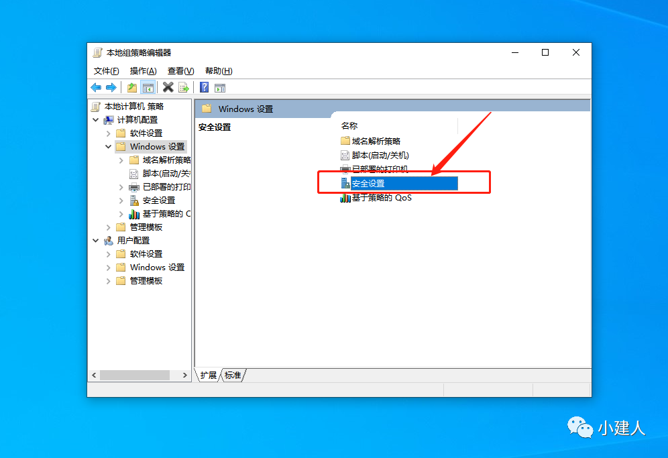
Task: Collapse the 计算机配置 node
Action: 96,120
